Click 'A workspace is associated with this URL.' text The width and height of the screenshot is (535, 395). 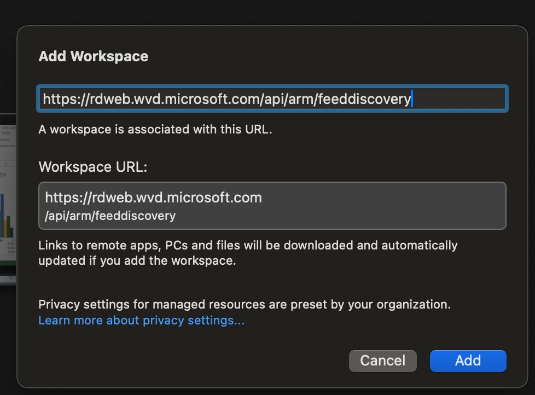pyautogui.click(x=155, y=129)
